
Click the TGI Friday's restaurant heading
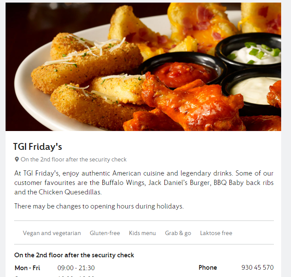pyautogui.click(x=38, y=147)
